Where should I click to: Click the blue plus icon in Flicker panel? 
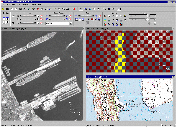click(96, 16)
